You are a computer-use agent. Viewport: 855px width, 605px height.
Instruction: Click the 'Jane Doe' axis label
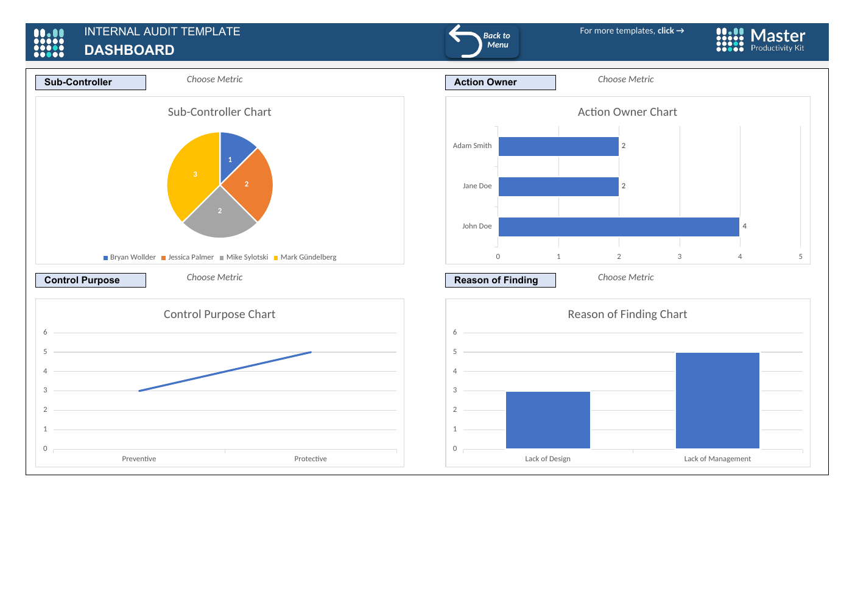coord(477,186)
